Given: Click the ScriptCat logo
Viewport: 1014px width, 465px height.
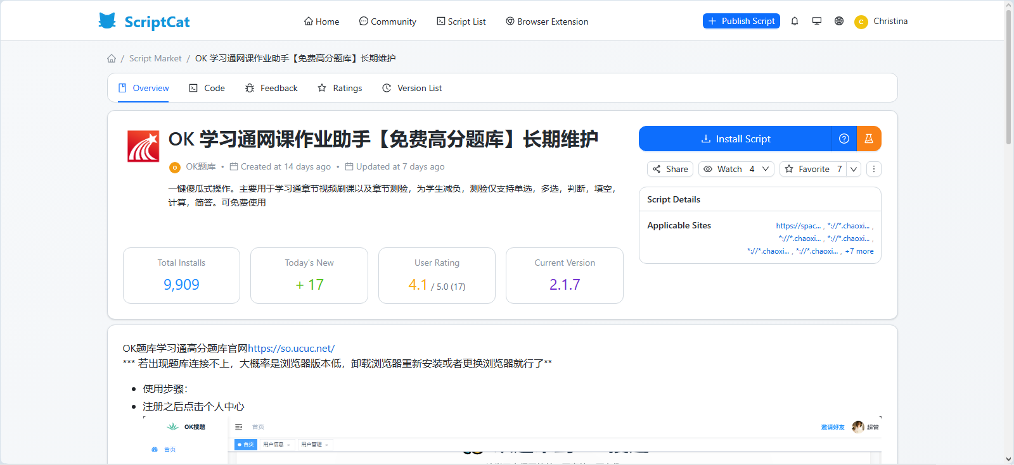Looking at the screenshot, I should (144, 22).
